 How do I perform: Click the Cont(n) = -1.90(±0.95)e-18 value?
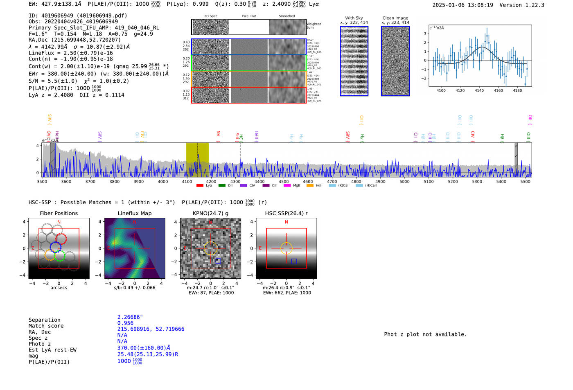[x=71, y=59]
